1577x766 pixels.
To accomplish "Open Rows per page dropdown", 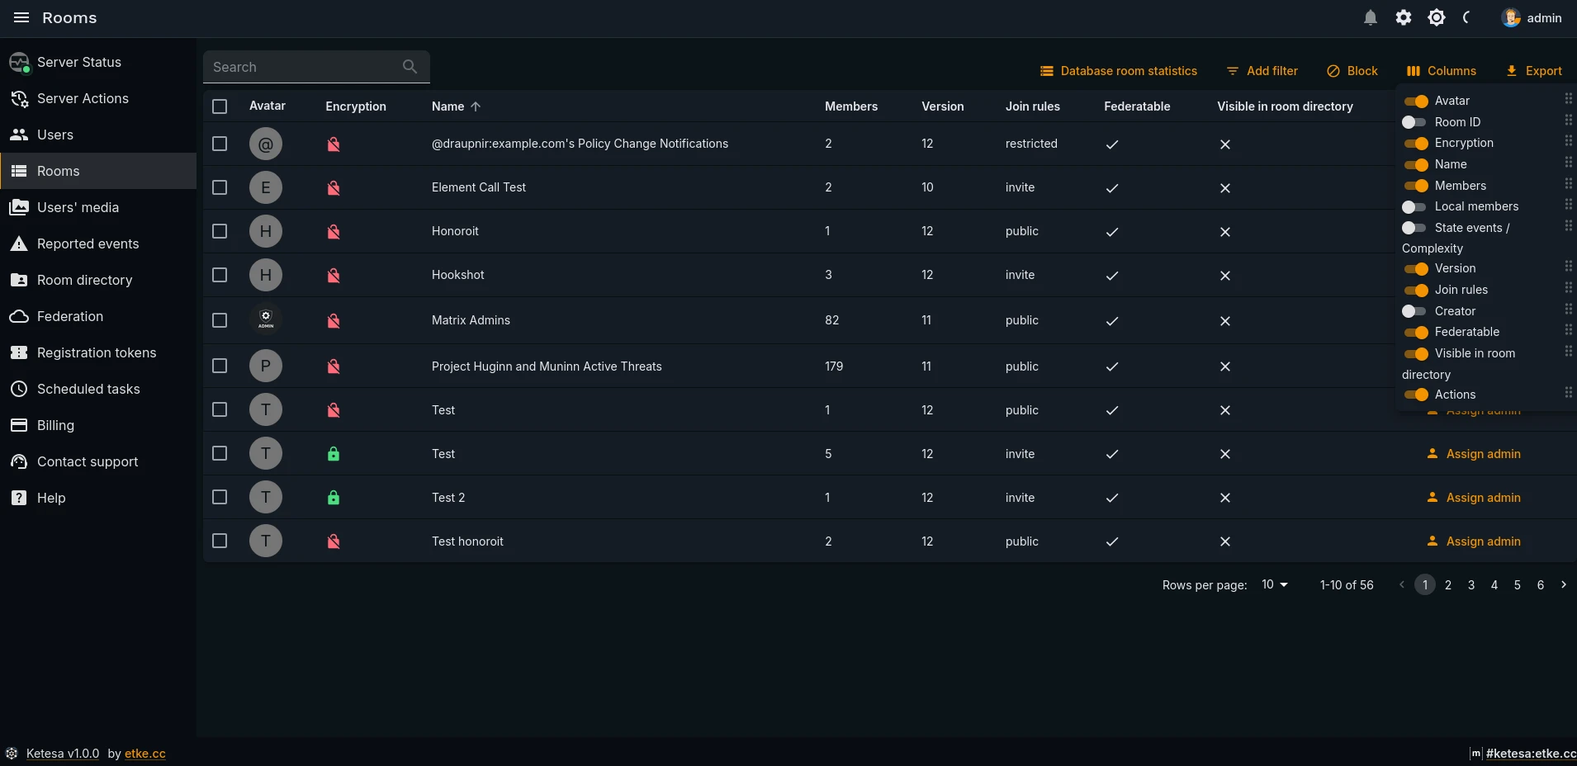I will coord(1275,584).
